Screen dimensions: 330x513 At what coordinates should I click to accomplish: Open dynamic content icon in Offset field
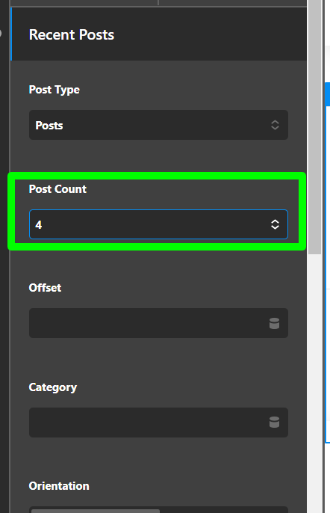274,323
